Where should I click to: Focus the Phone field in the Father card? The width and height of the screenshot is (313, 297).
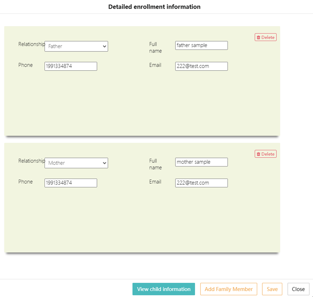pyautogui.click(x=71, y=66)
